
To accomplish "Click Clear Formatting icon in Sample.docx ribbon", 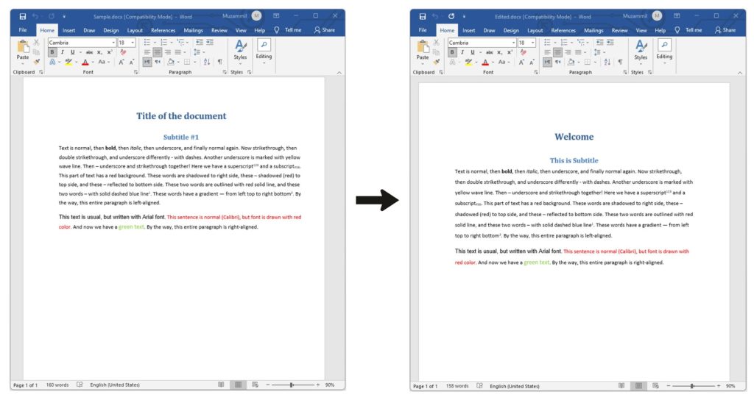I will click(x=123, y=52).
